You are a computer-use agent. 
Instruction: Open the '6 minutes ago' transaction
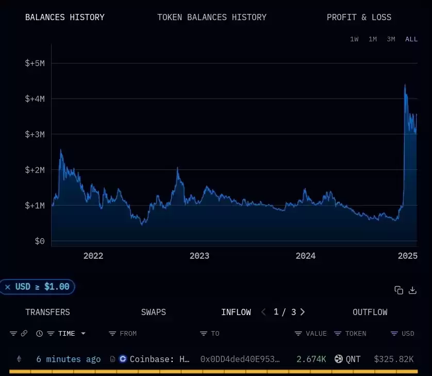(69, 359)
